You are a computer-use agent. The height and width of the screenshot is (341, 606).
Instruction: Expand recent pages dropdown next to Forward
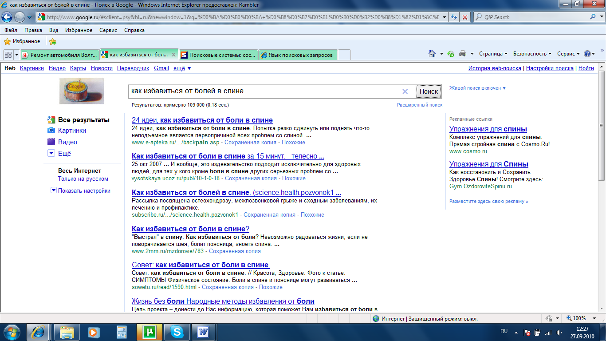pos(30,17)
